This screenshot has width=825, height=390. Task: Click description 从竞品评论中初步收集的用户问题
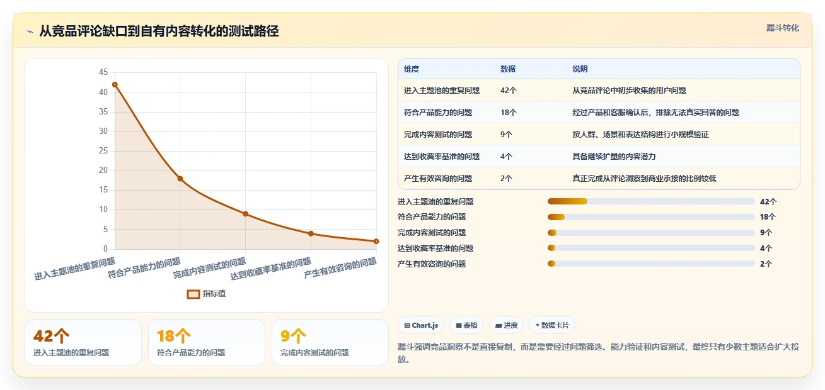pos(629,91)
